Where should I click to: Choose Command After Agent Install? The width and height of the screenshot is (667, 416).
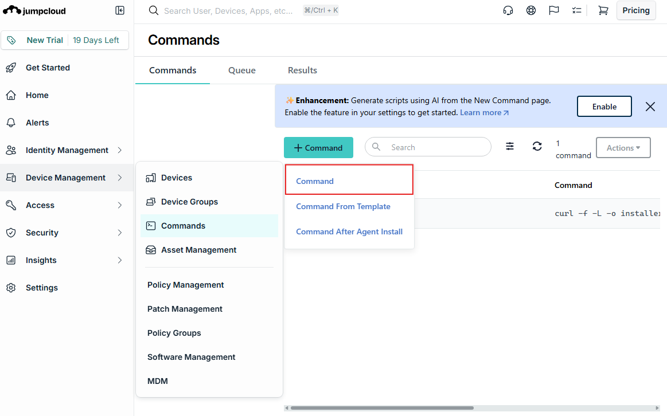[x=349, y=231]
